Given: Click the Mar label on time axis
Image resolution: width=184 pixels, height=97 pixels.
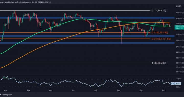Looking at the screenshot, I should (5, 90).
